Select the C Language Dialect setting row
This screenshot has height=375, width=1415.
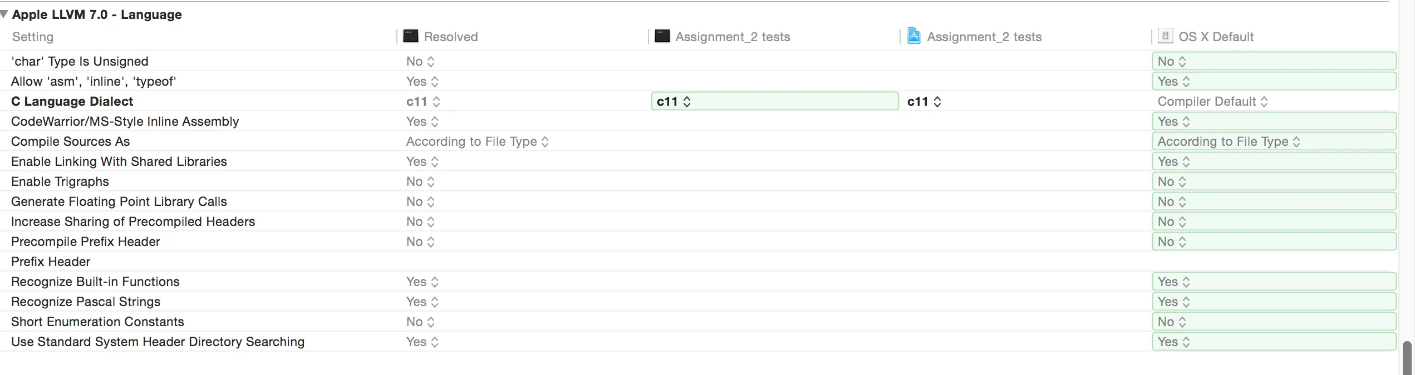point(72,101)
